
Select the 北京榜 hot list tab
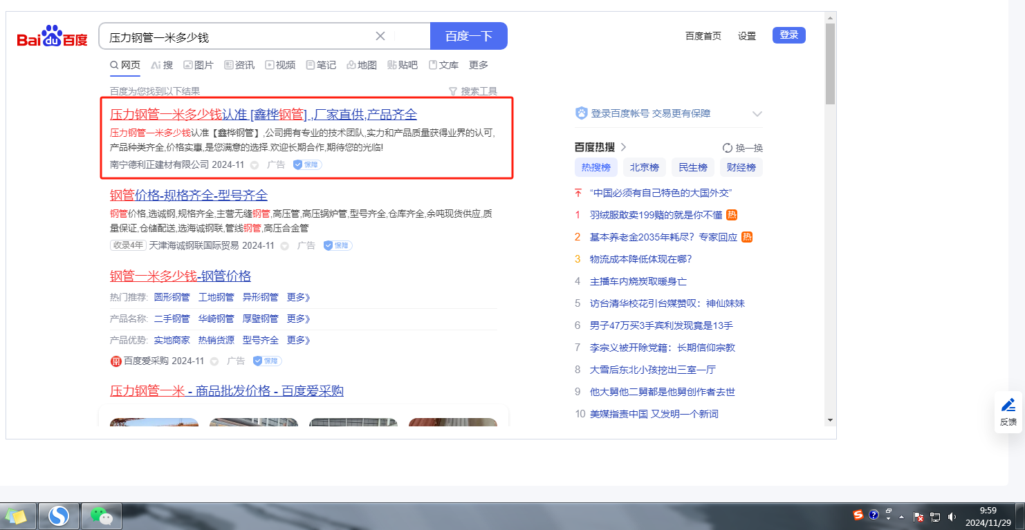click(644, 167)
